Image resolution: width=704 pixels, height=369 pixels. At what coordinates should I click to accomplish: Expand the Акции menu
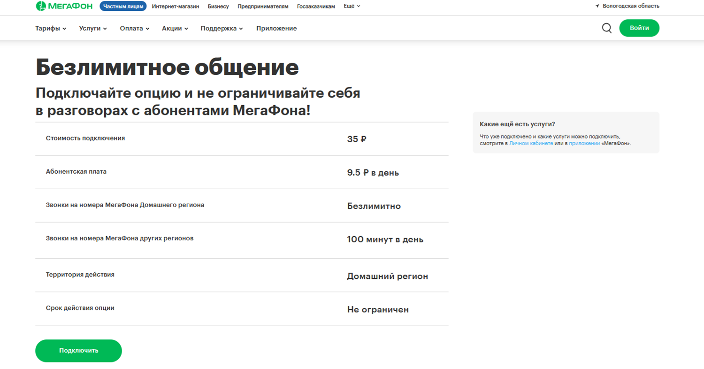pyautogui.click(x=175, y=28)
